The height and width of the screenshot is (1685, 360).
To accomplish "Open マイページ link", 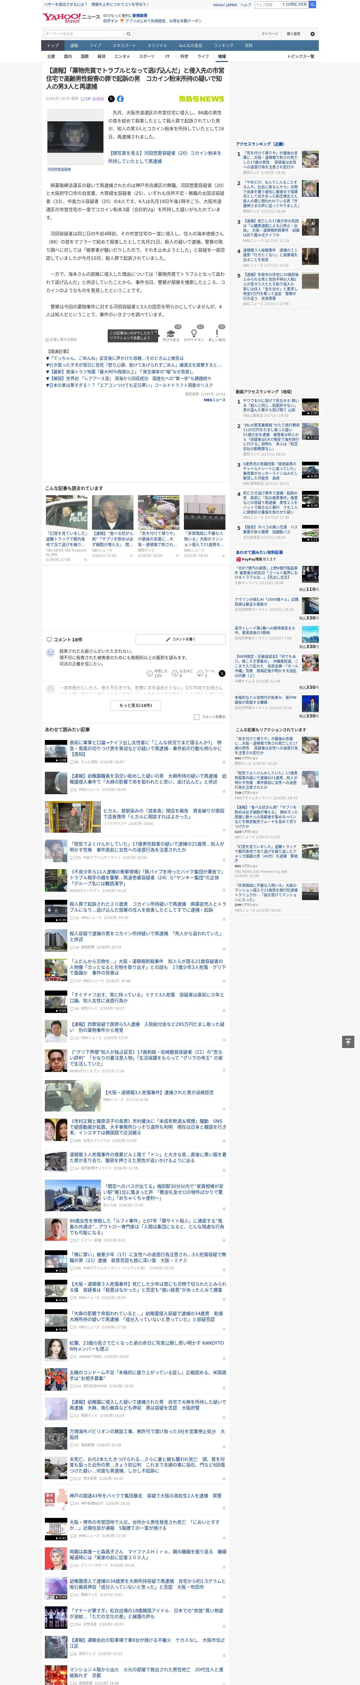I will pos(270,34).
